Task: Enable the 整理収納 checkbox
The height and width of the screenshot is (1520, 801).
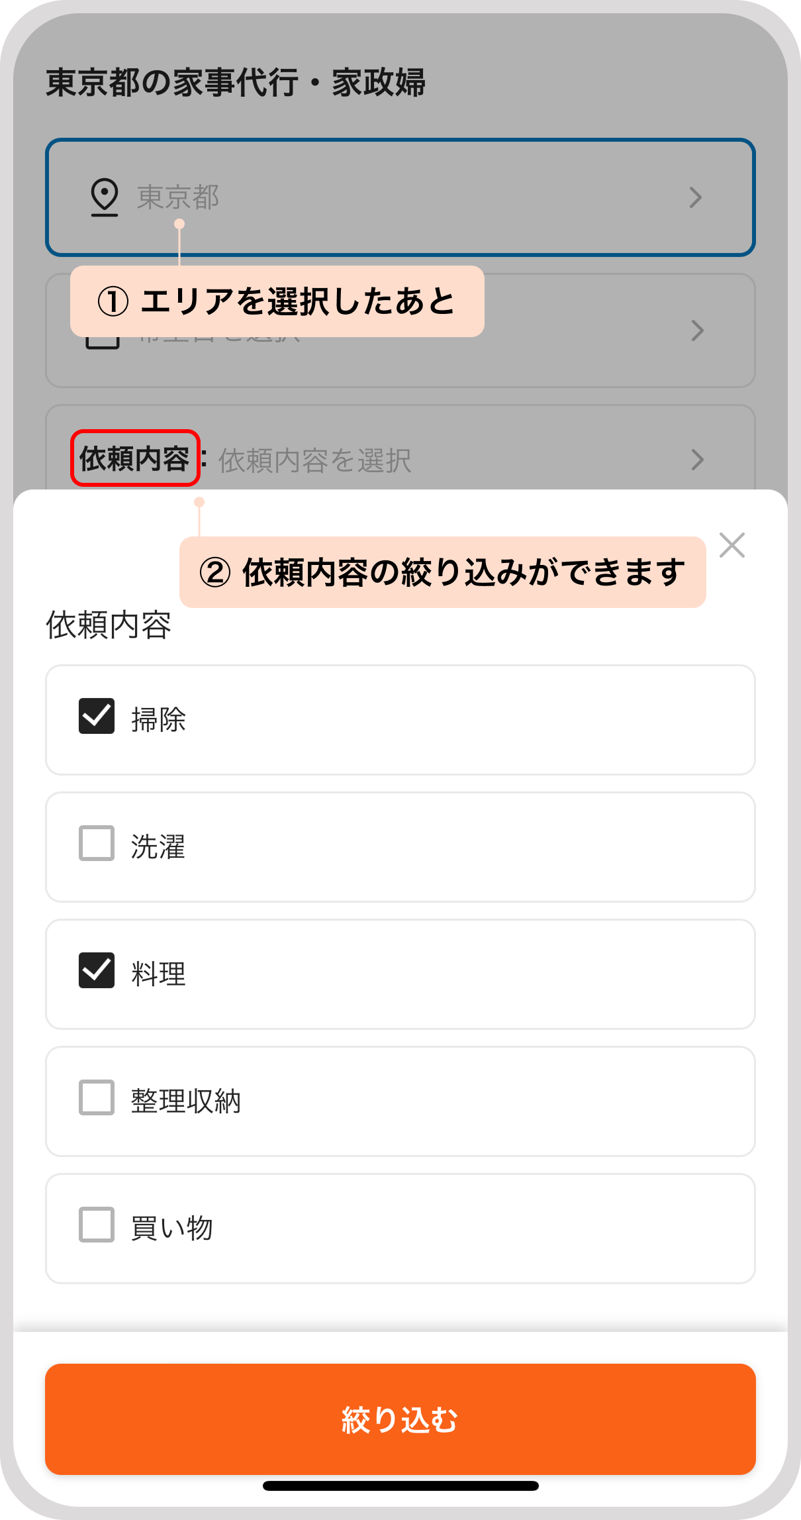Action: tap(97, 1097)
